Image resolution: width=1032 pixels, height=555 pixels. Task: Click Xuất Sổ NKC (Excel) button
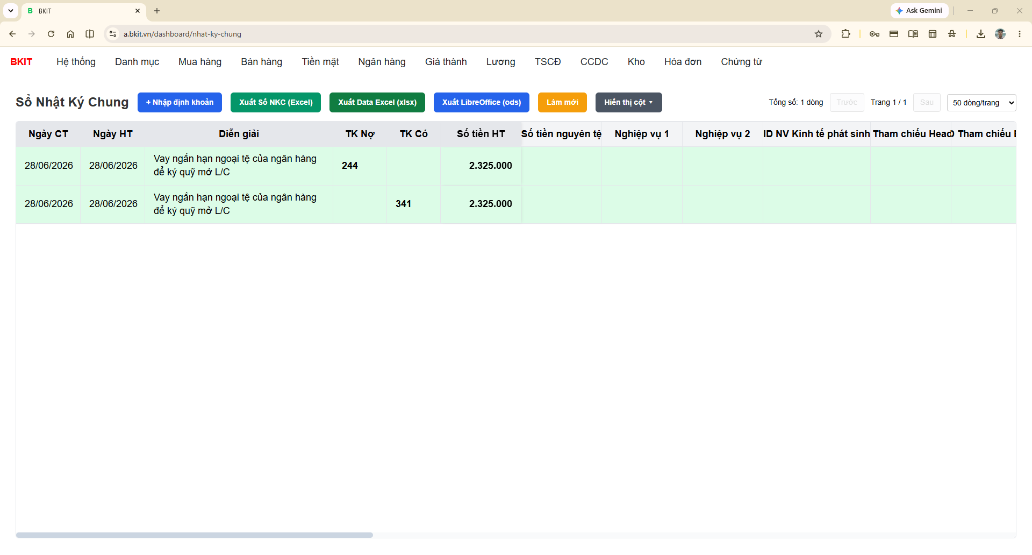(276, 102)
